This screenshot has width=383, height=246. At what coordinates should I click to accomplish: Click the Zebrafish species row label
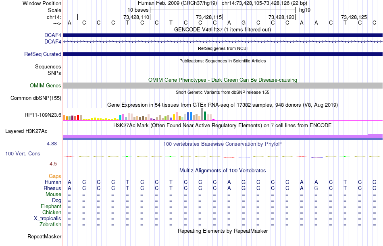pyautogui.click(x=50, y=225)
